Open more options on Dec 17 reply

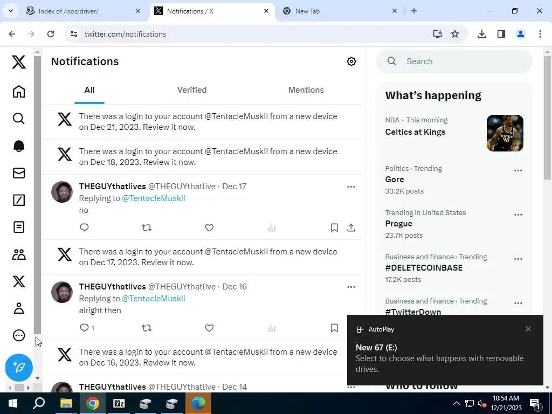[x=351, y=187]
